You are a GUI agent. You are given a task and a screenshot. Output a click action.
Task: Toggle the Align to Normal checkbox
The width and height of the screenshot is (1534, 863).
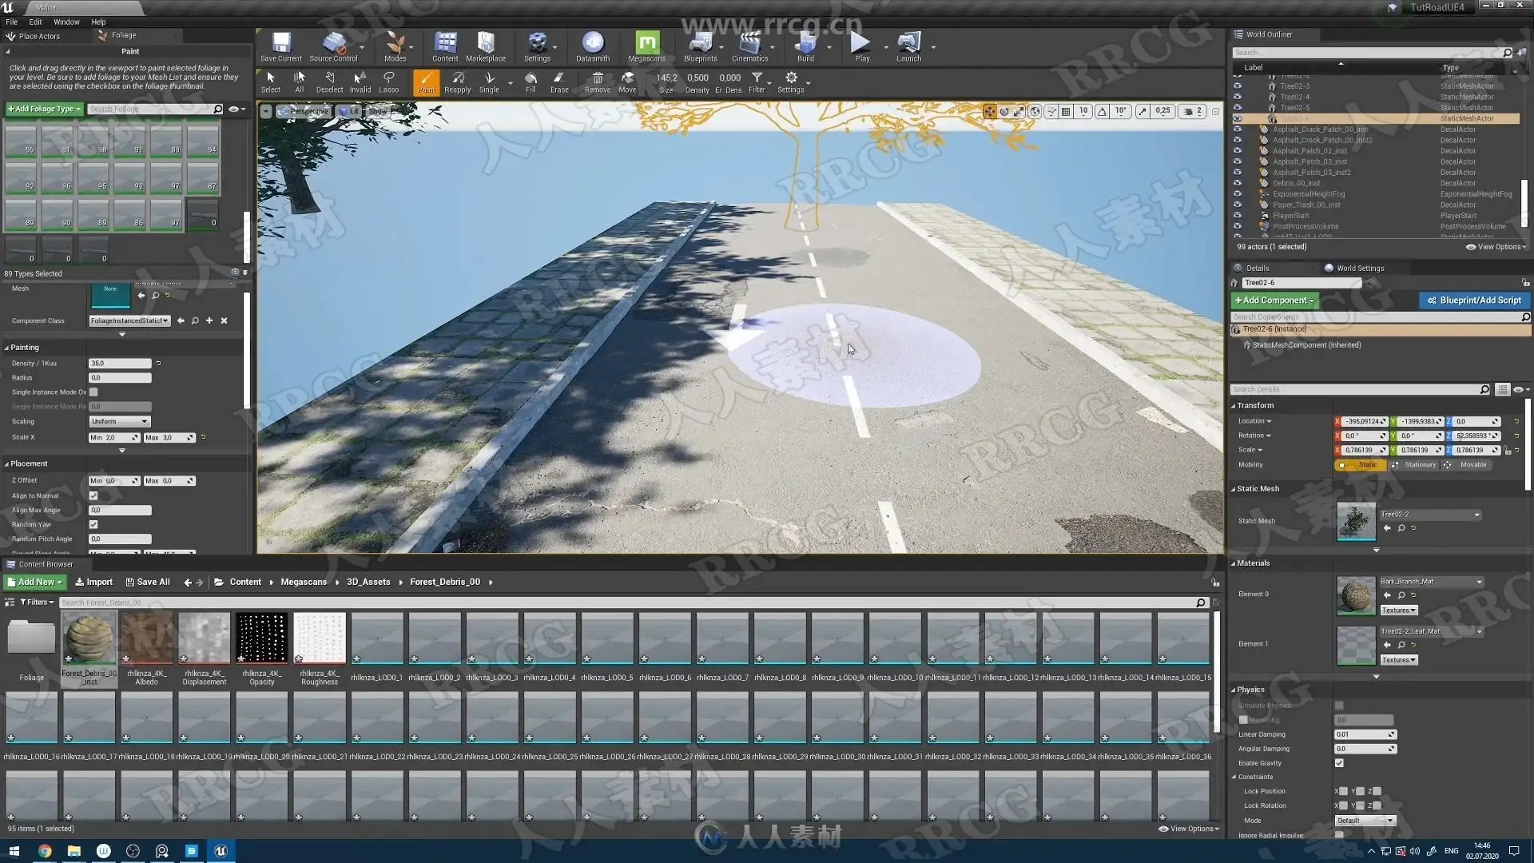tap(93, 495)
